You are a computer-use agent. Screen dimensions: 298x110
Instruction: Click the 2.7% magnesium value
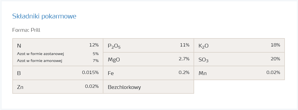[x=184, y=59]
